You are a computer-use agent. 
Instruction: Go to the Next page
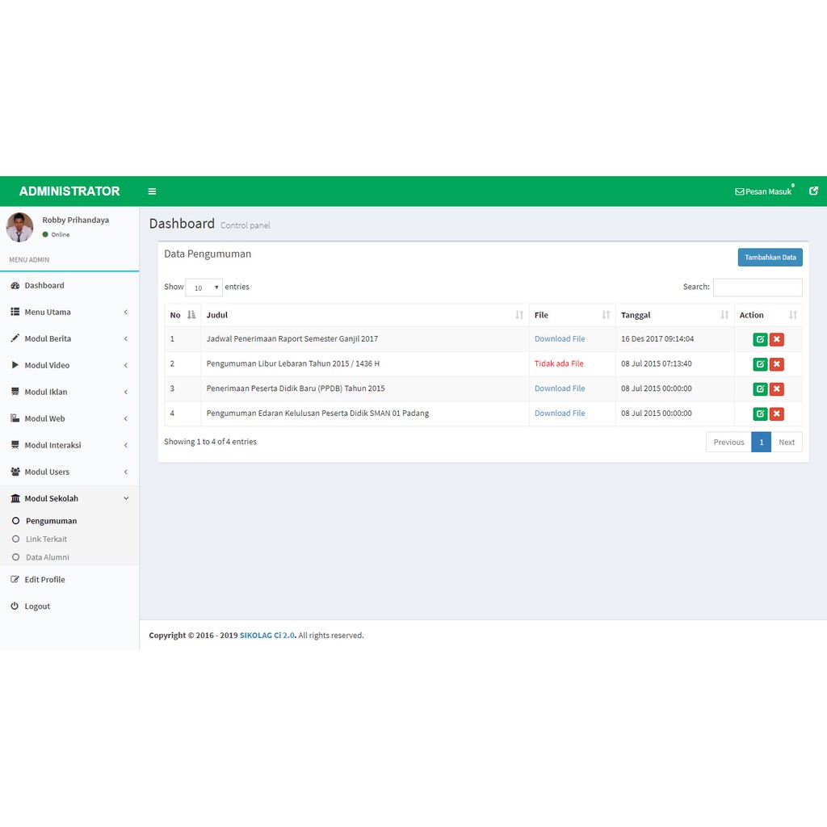[787, 442]
